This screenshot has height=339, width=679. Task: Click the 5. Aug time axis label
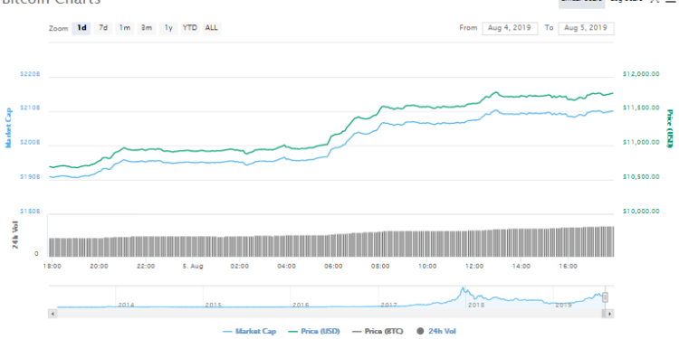[x=192, y=267]
